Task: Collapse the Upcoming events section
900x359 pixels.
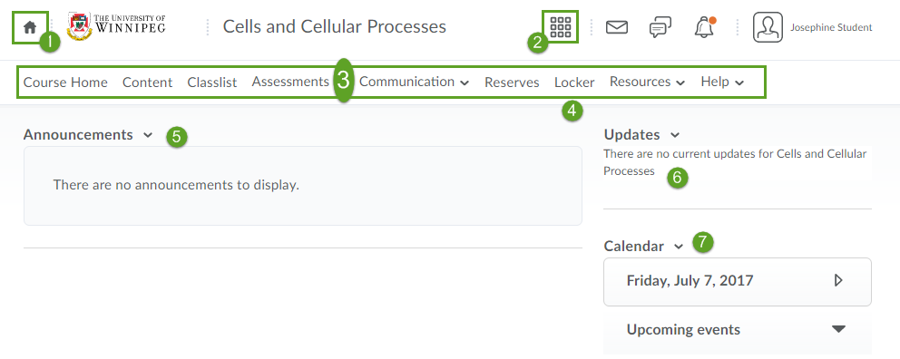Action: [838, 329]
